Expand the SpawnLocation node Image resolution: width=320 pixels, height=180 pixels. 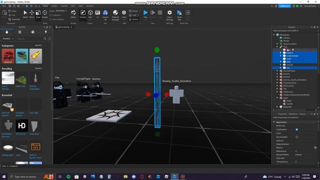pos(277,44)
